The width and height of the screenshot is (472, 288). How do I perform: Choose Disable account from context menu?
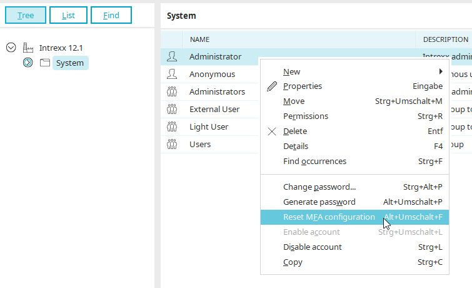(312, 247)
